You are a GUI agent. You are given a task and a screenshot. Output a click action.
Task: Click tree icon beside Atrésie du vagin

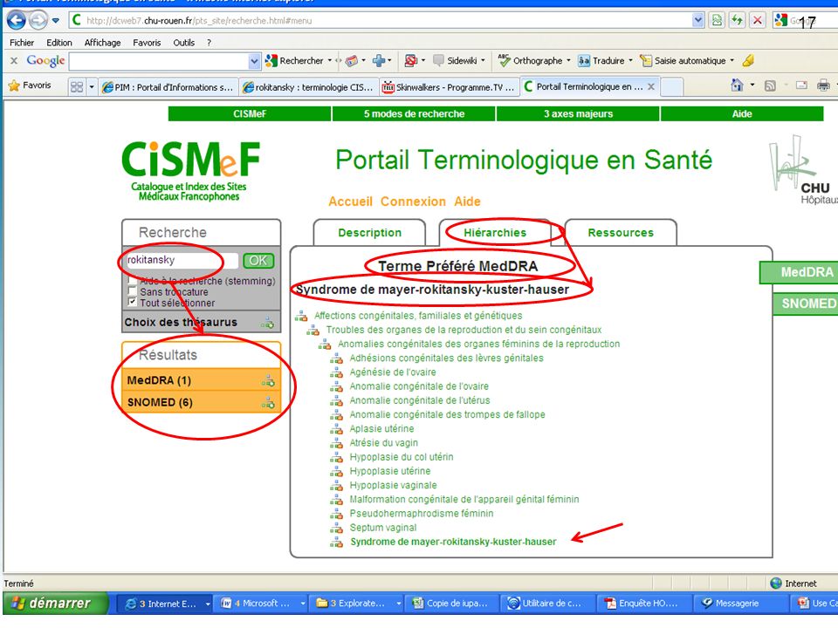point(336,443)
